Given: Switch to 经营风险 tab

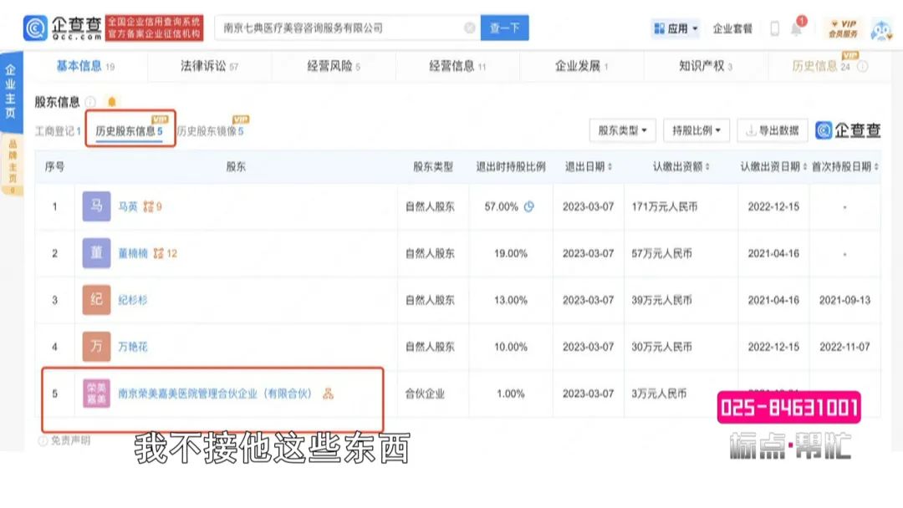Looking at the screenshot, I should (x=334, y=66).
